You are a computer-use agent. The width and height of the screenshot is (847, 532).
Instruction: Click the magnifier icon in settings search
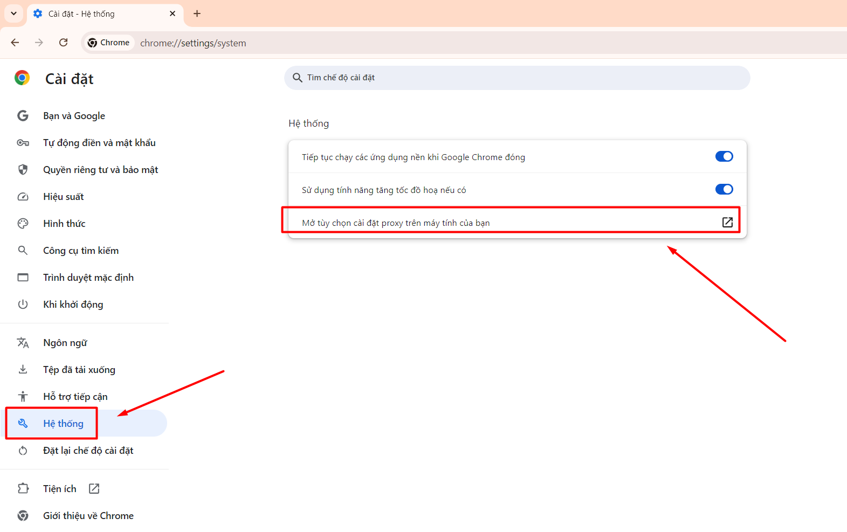click(297, 78)
